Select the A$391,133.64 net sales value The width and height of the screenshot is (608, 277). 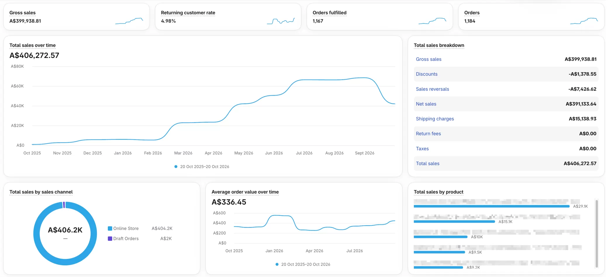[581, 104]
